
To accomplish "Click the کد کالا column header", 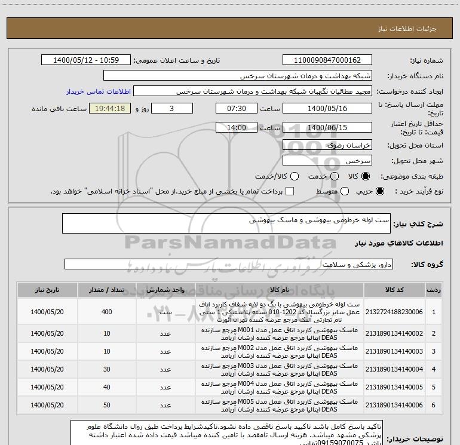I will click(x=394, y=290).
